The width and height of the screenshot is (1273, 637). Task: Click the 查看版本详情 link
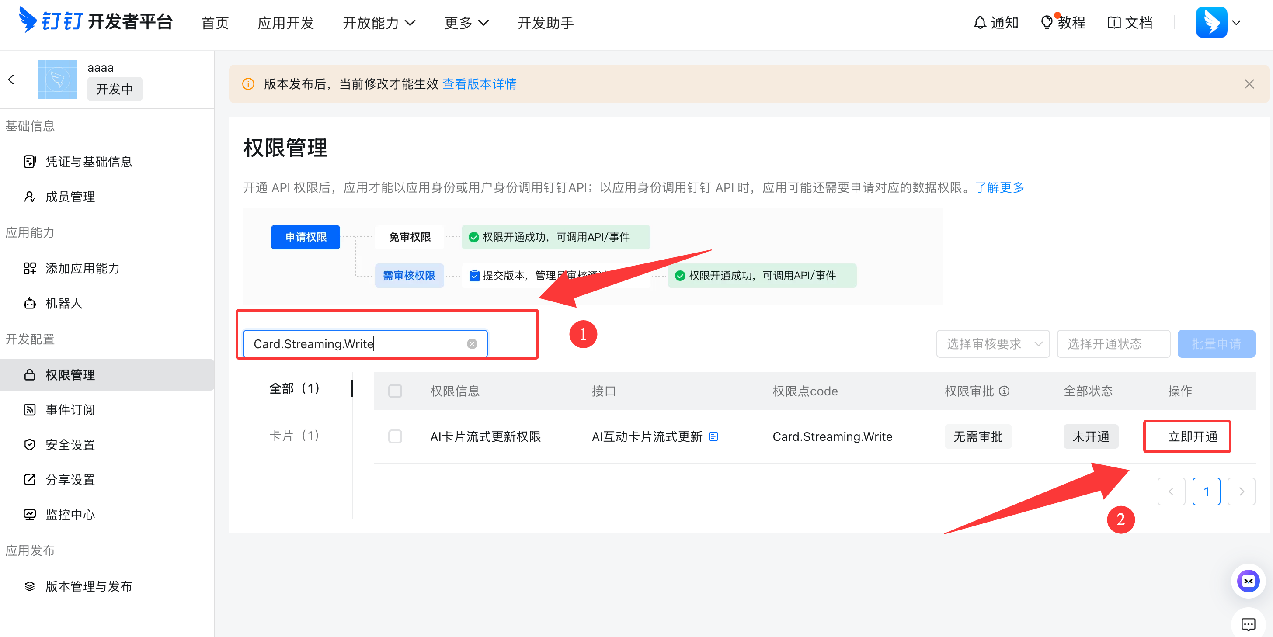coord(480,84)
